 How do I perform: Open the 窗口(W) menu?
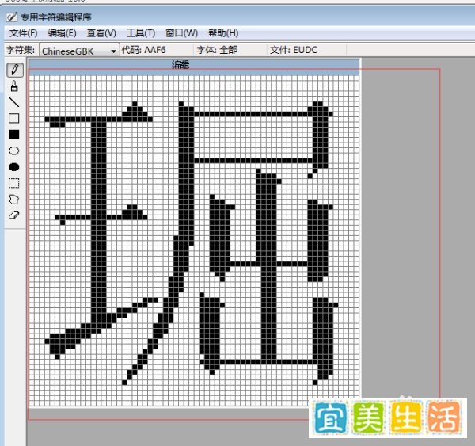coord(181,33)
